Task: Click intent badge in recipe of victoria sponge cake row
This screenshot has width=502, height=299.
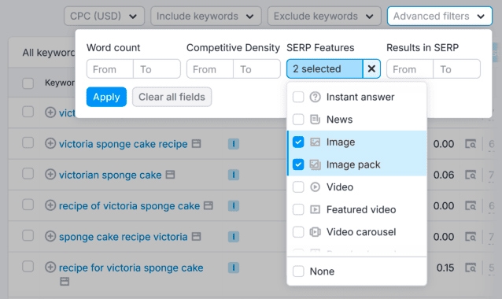Action: [x=234, y=206]
